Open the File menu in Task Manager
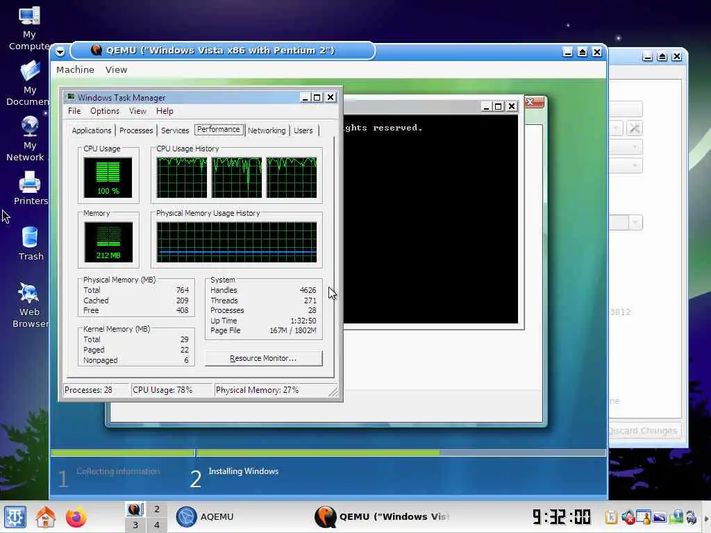This screenshot has width=711, height=533. pyautogui.click(x=74, y=111)
